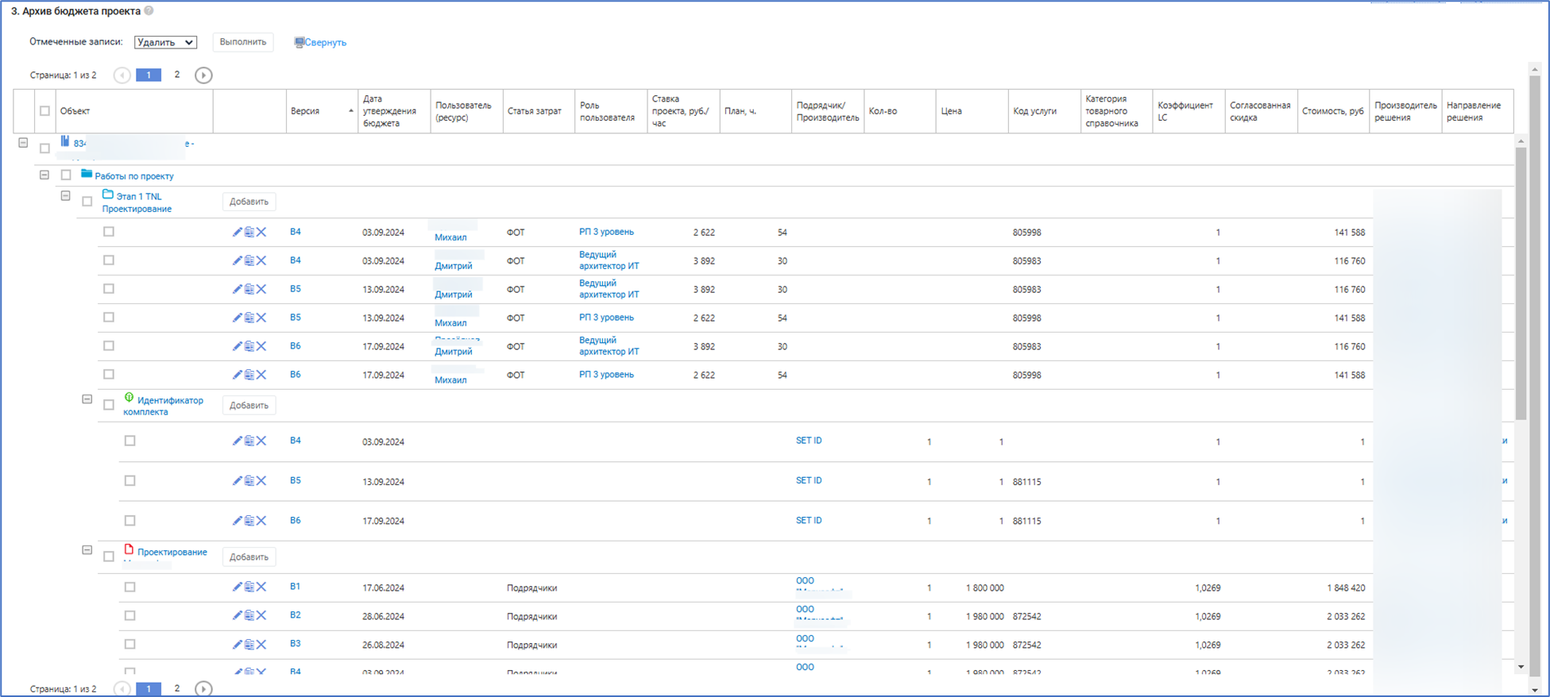Screen dimensions: 1550x697
Task: Click the delete X icon in B4 Михаил row
Action: click(x=261, y=232)
